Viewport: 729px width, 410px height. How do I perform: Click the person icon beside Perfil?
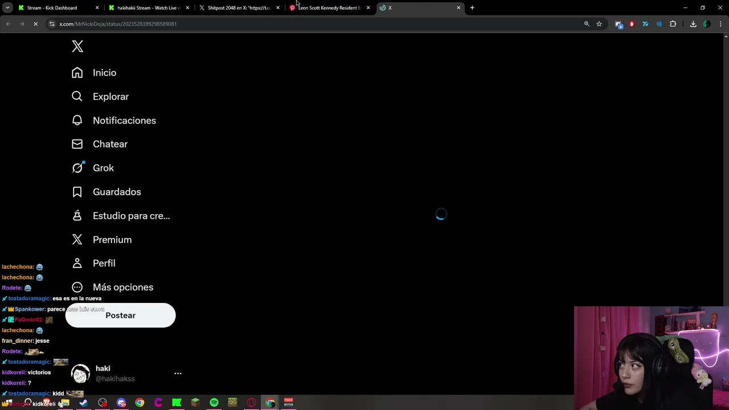77,263
